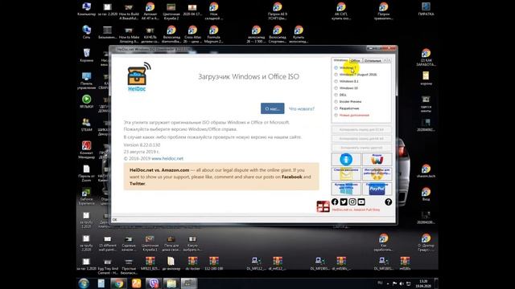
Task: Click the help question mark icon
Action: (388, 201)
